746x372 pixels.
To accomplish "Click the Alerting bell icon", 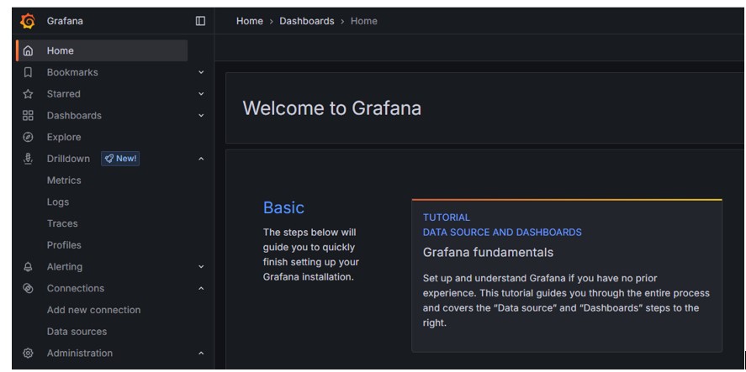I will [x=28, y=267].
